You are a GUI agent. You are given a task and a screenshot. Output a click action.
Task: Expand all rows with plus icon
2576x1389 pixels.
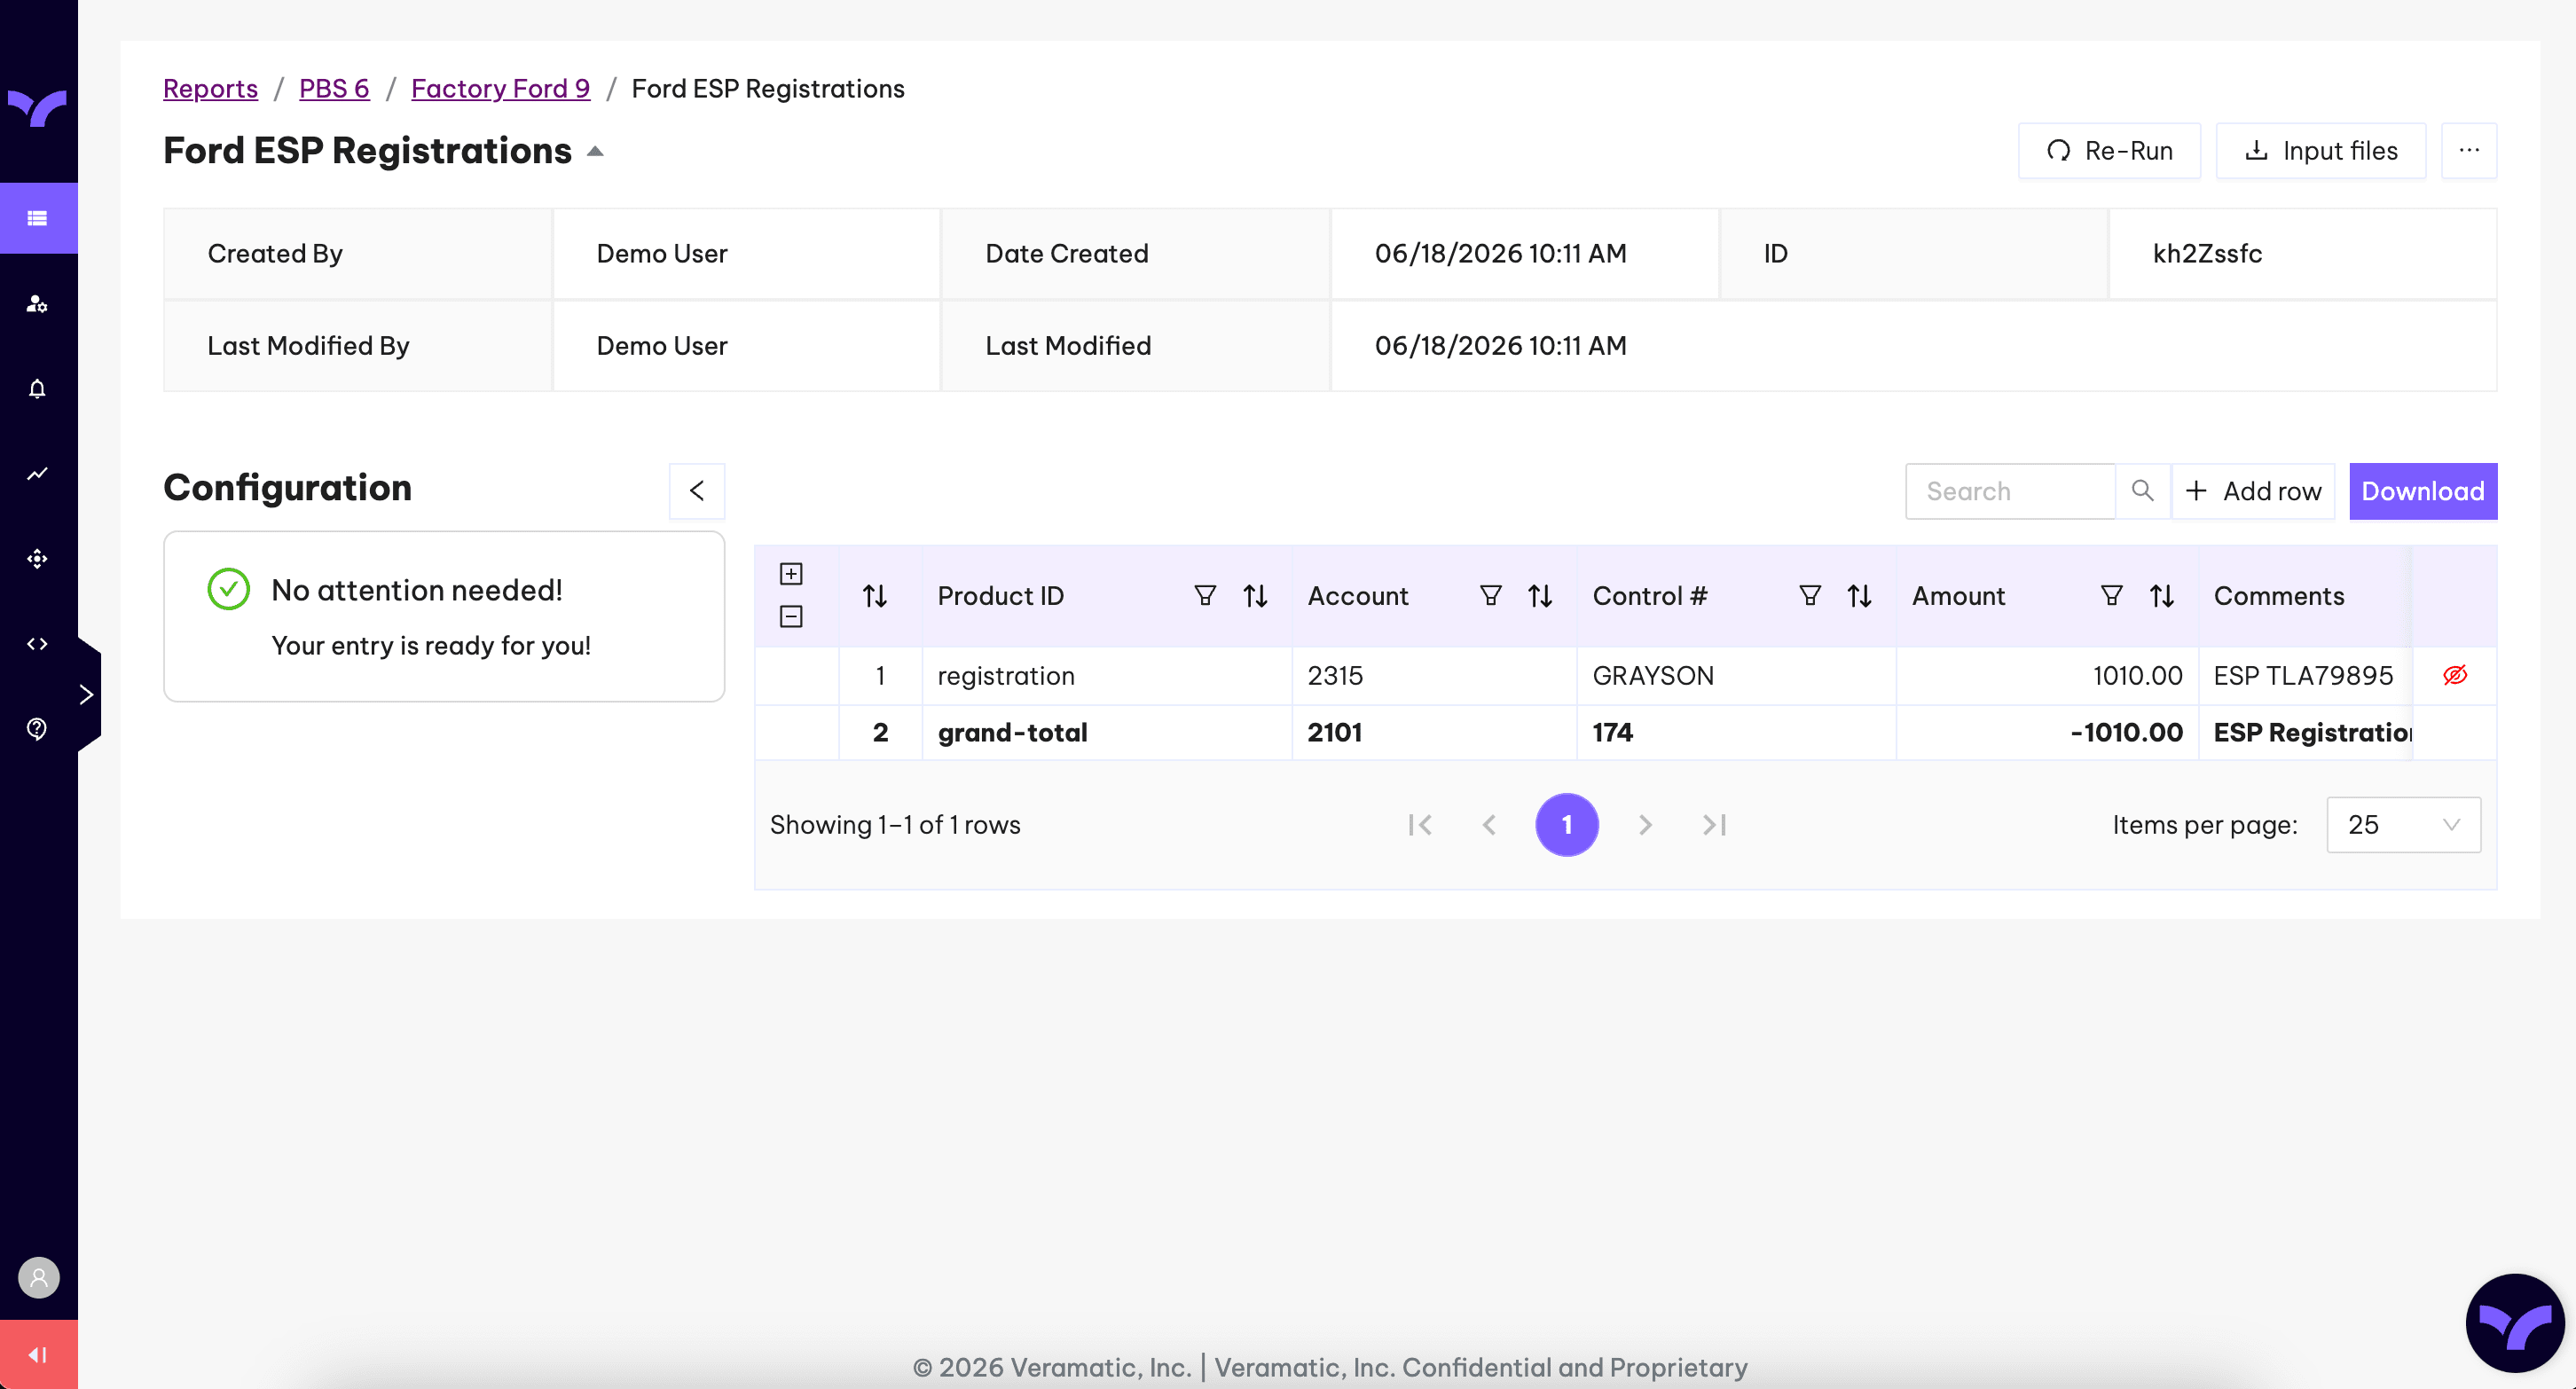point(791,574)
